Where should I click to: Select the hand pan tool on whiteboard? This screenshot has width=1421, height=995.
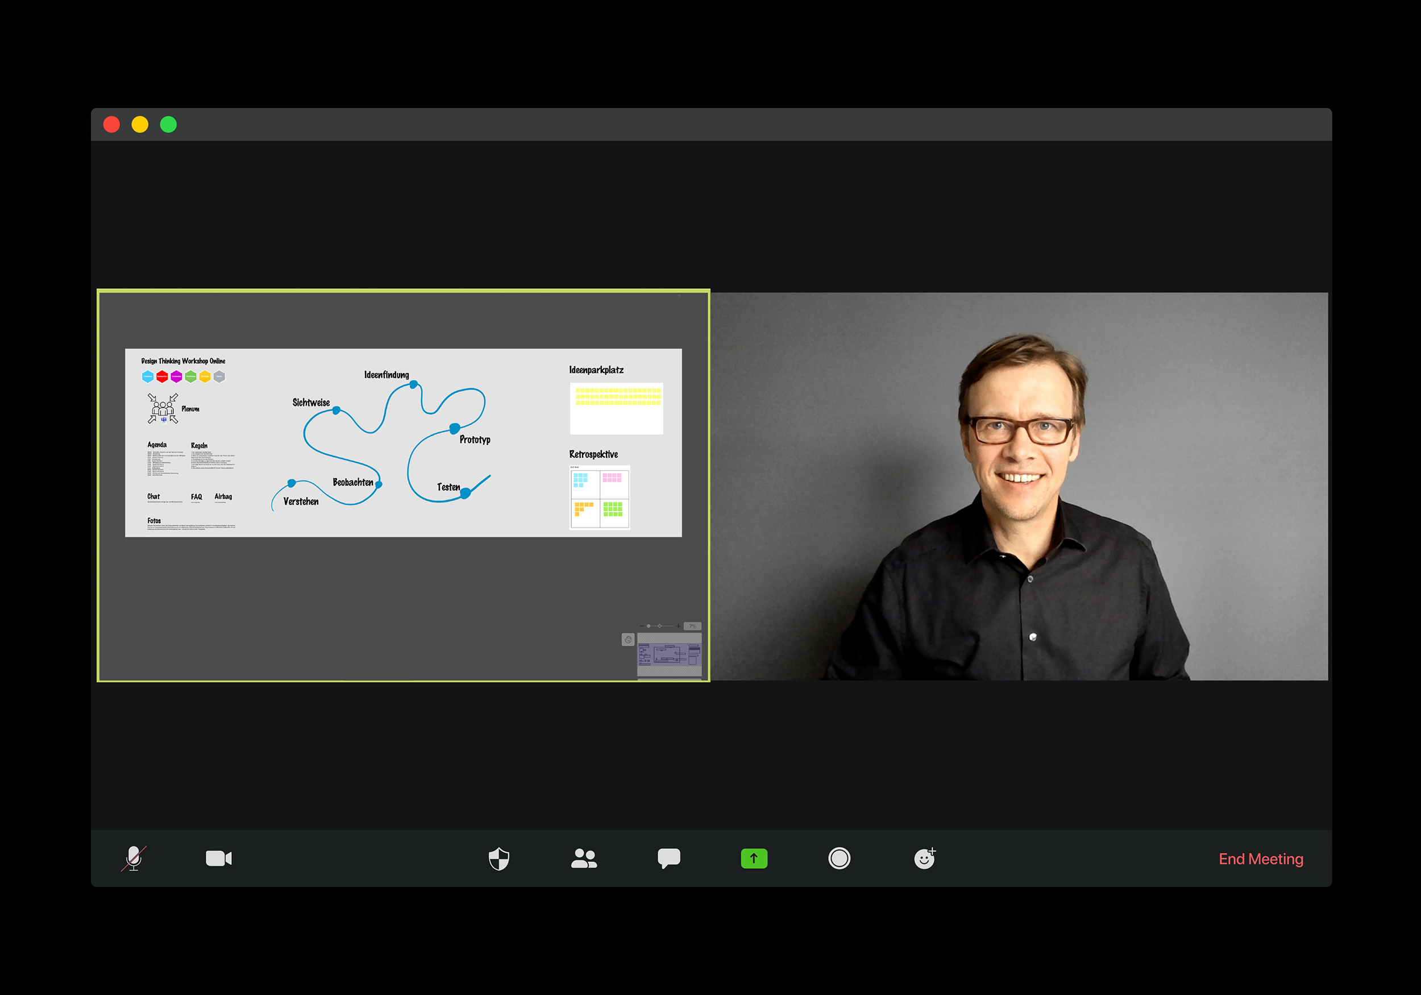[628, 640]
